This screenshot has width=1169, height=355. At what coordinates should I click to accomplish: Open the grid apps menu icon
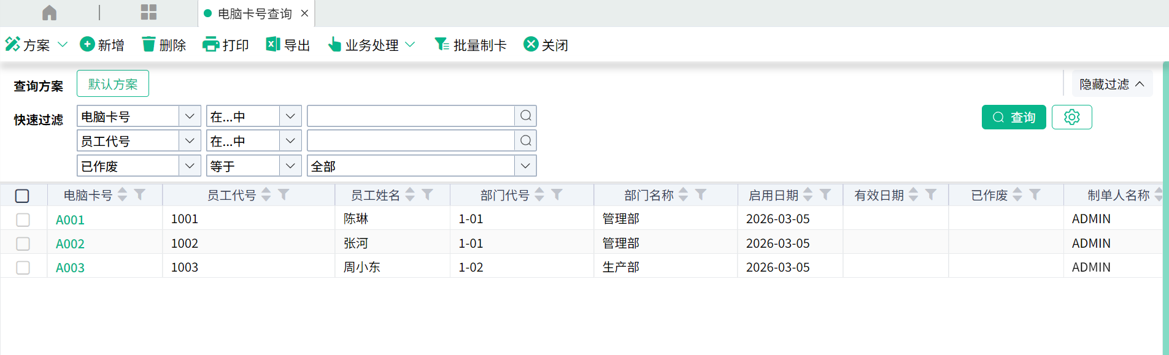[149, 13]
